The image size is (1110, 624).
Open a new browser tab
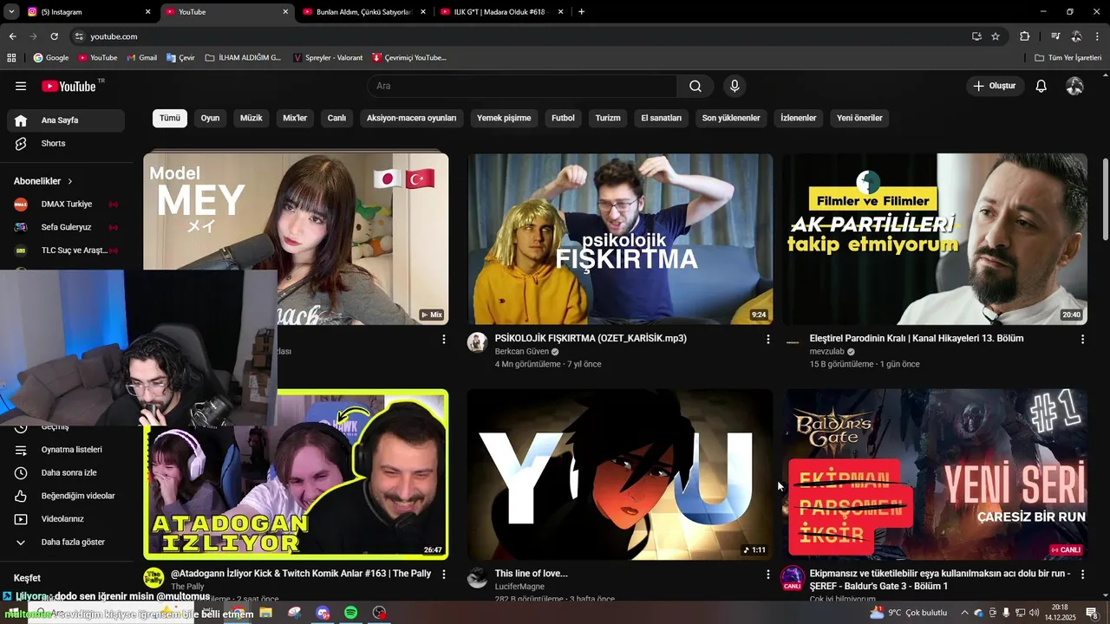[581, 11]
